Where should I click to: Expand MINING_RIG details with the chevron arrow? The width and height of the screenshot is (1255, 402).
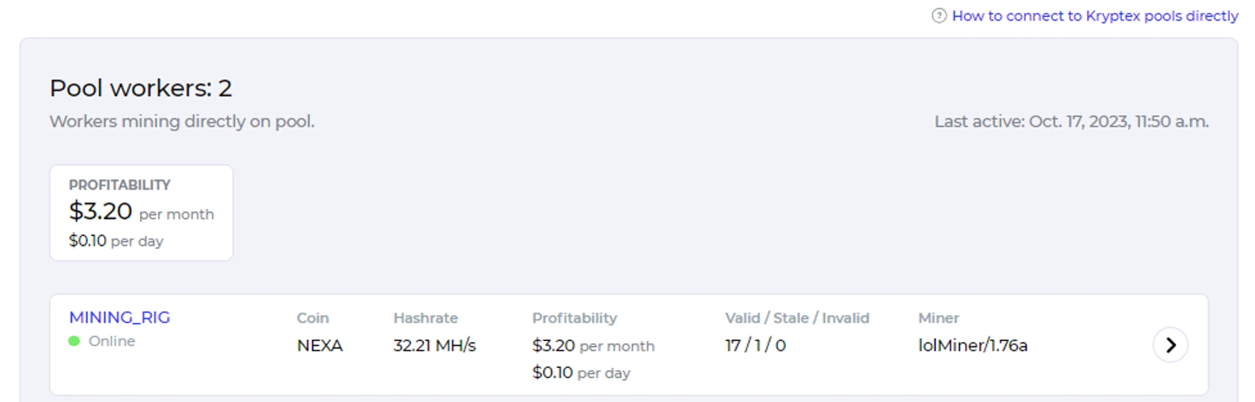pyautogui.click(x=1170, y=345)
